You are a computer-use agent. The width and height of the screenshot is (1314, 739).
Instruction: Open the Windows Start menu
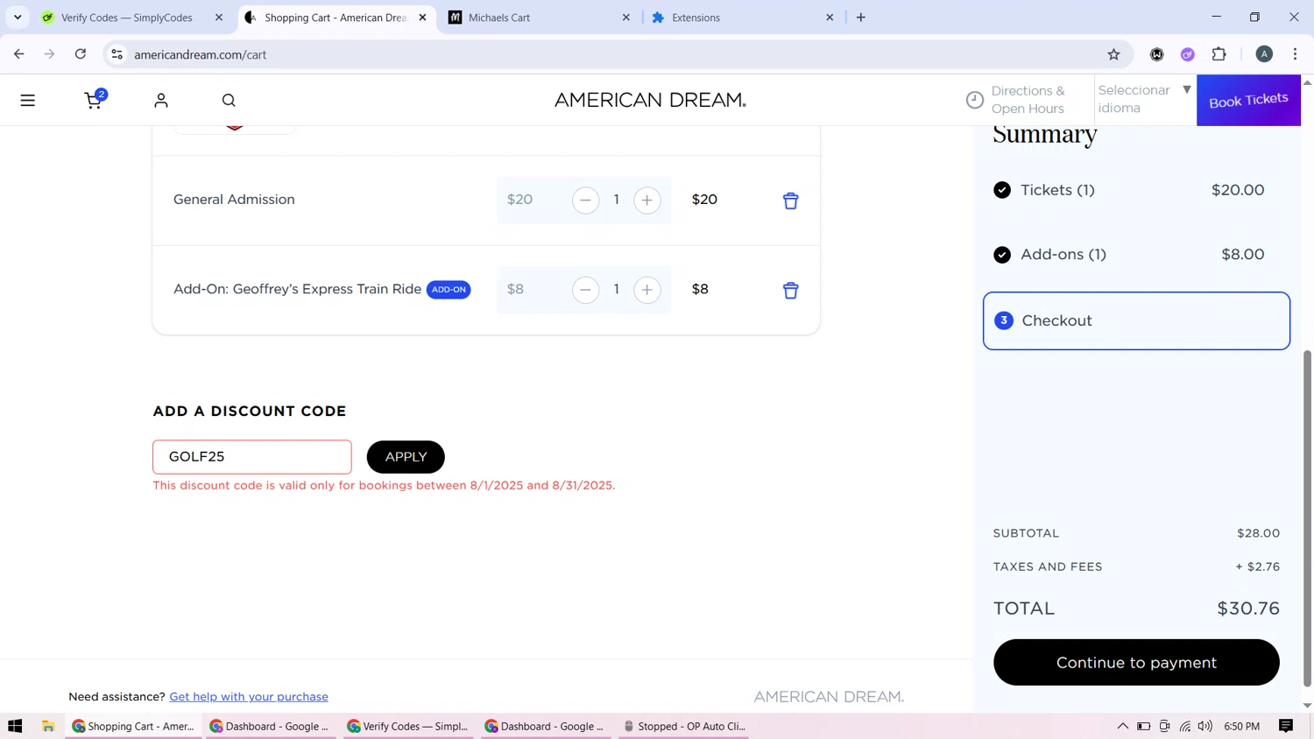15,726
